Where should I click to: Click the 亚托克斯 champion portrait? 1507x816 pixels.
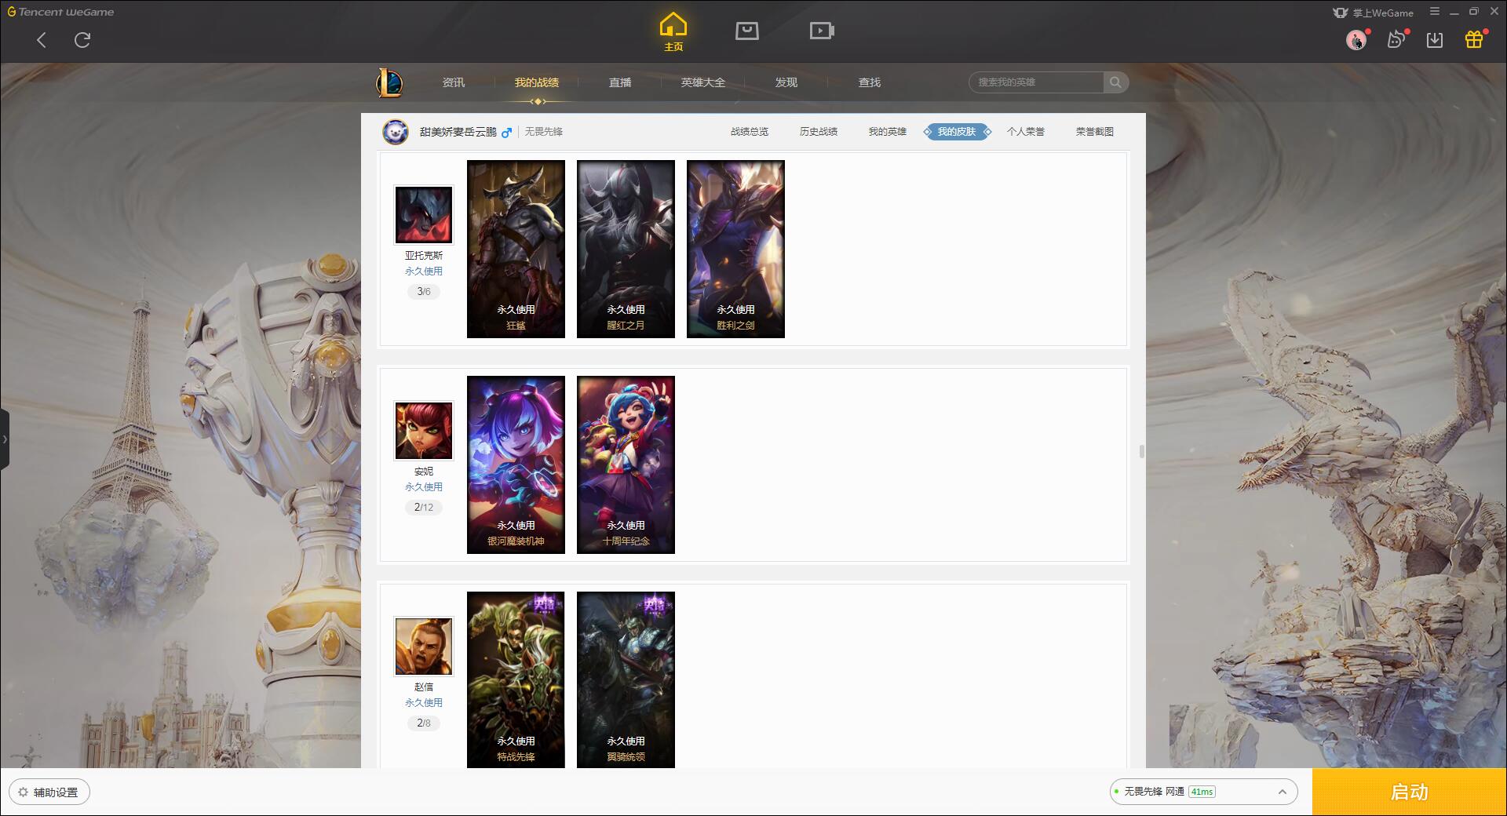(x=424, y=215)
